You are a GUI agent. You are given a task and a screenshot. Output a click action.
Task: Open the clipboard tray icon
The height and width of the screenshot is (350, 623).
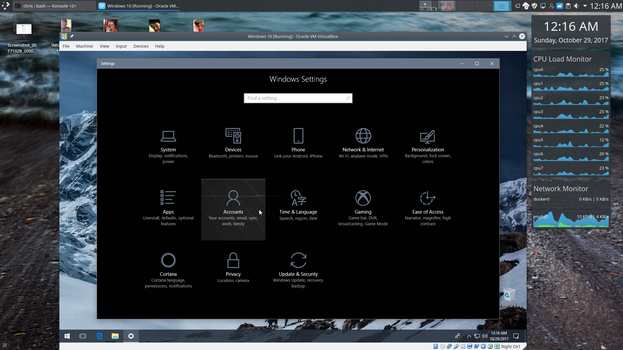click(568, 6)
